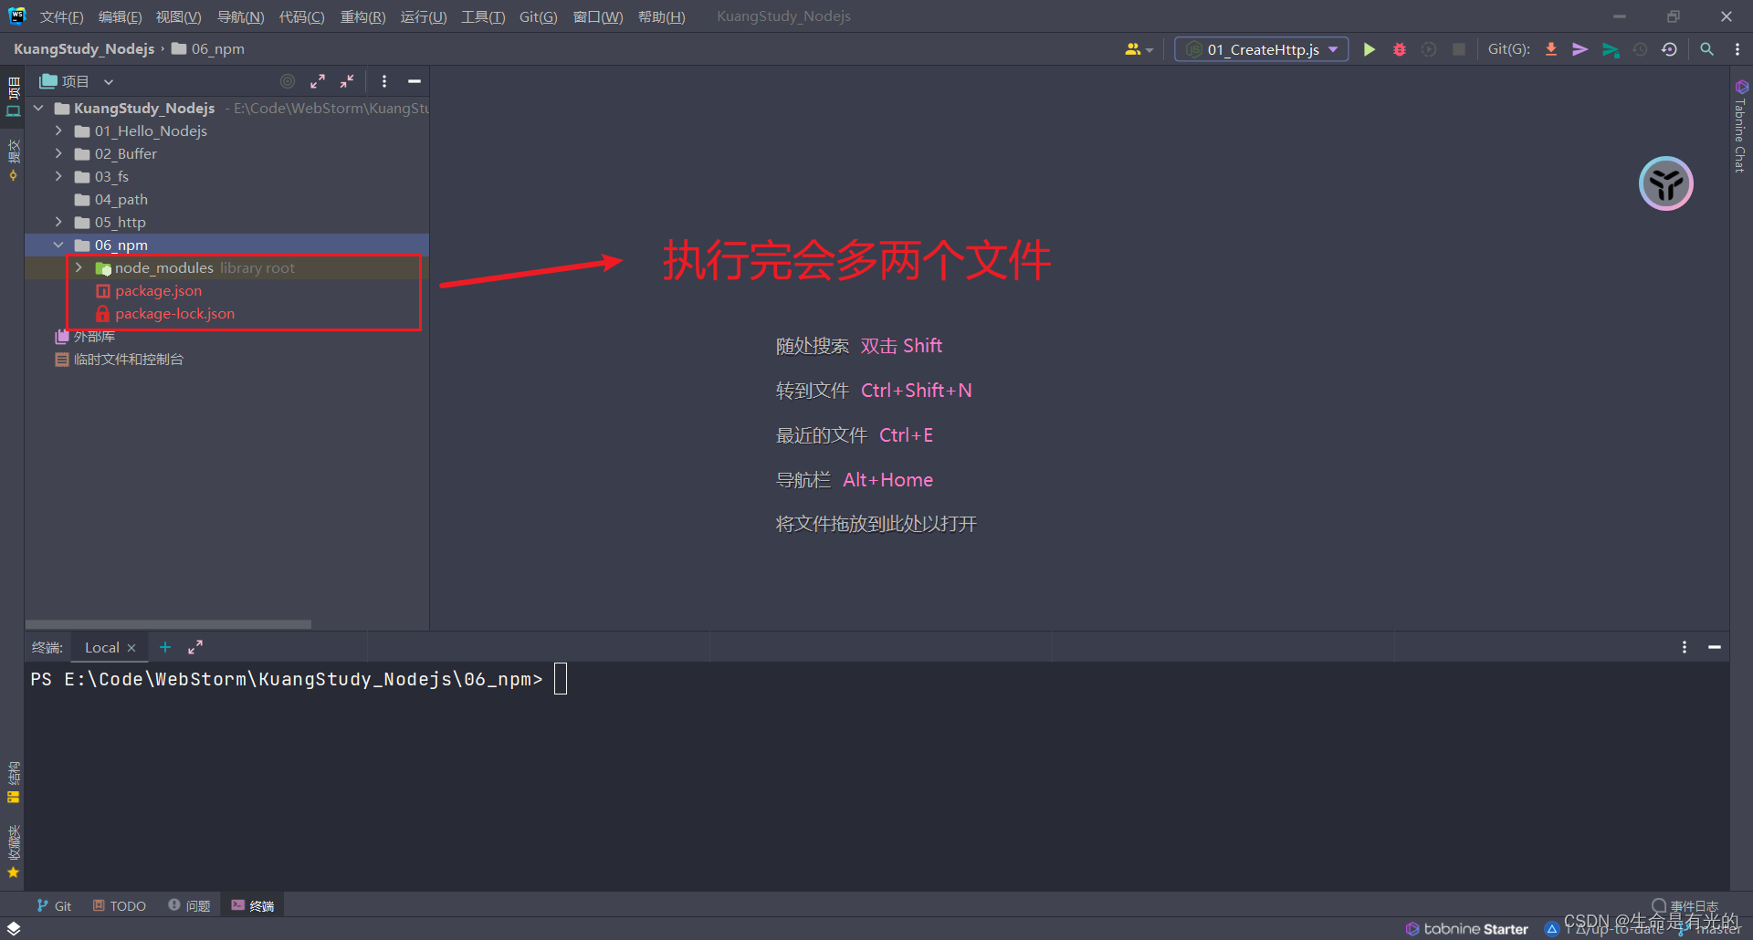1753x940 pixels.
Task: Collapse the KuangStudy_Nodejs root folder
Action: pyautogui.click(x=38, y=108)
